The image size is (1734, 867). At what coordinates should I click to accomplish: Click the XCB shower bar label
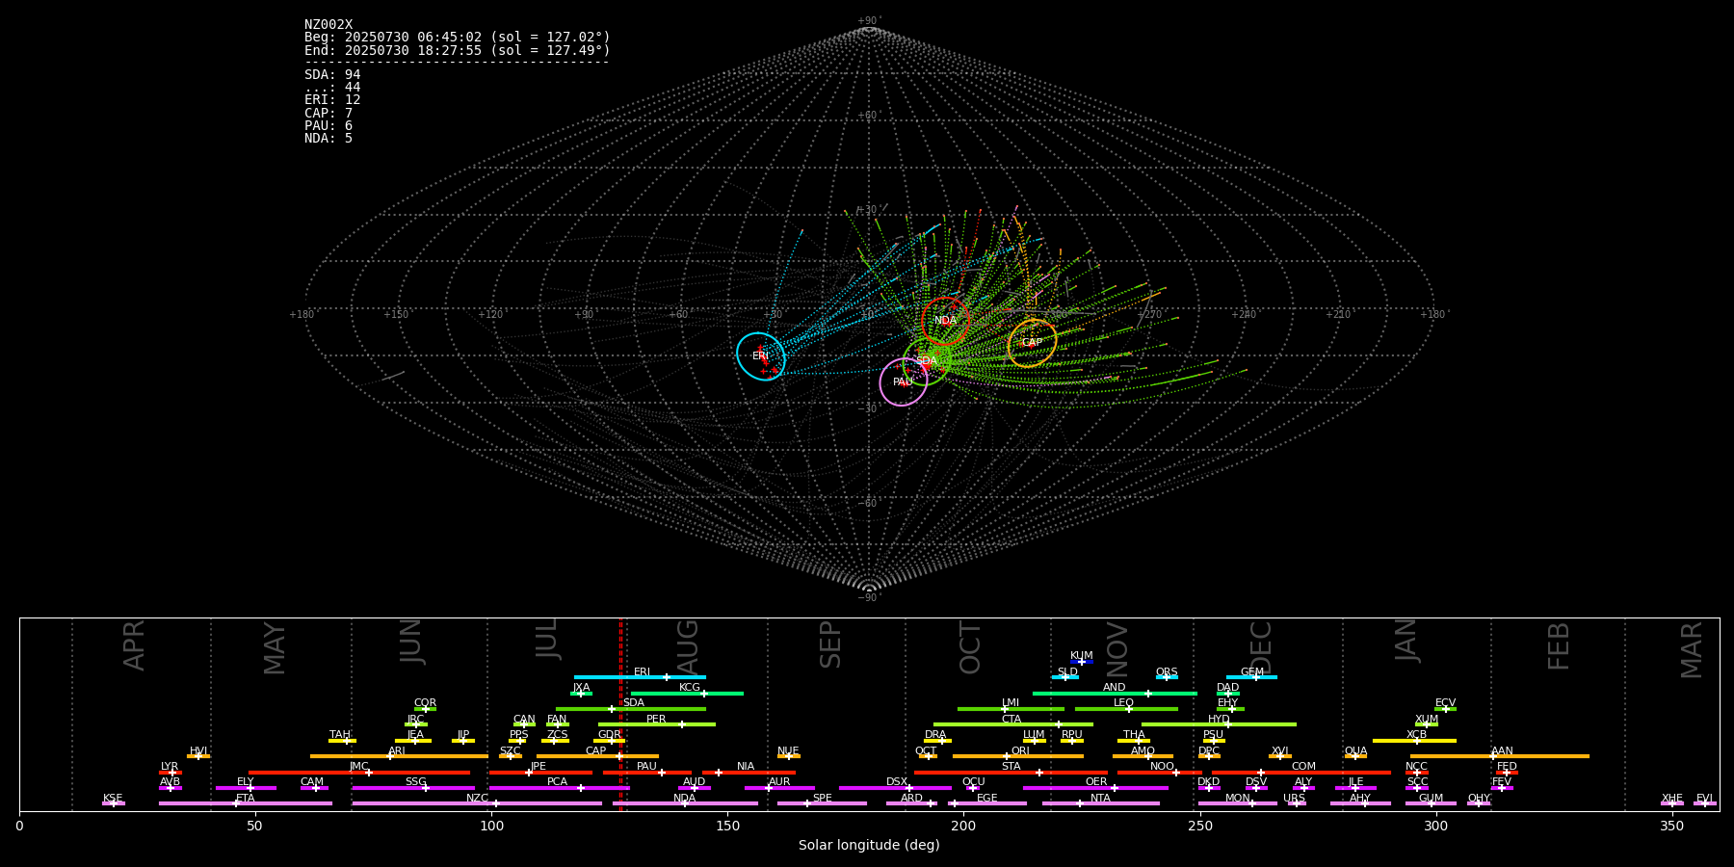point(1417,735)
